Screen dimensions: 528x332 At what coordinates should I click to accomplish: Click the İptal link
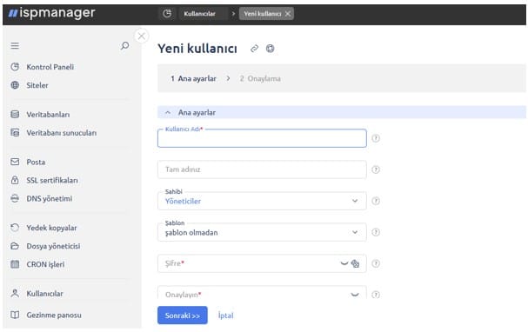click(x=225, y=315)
